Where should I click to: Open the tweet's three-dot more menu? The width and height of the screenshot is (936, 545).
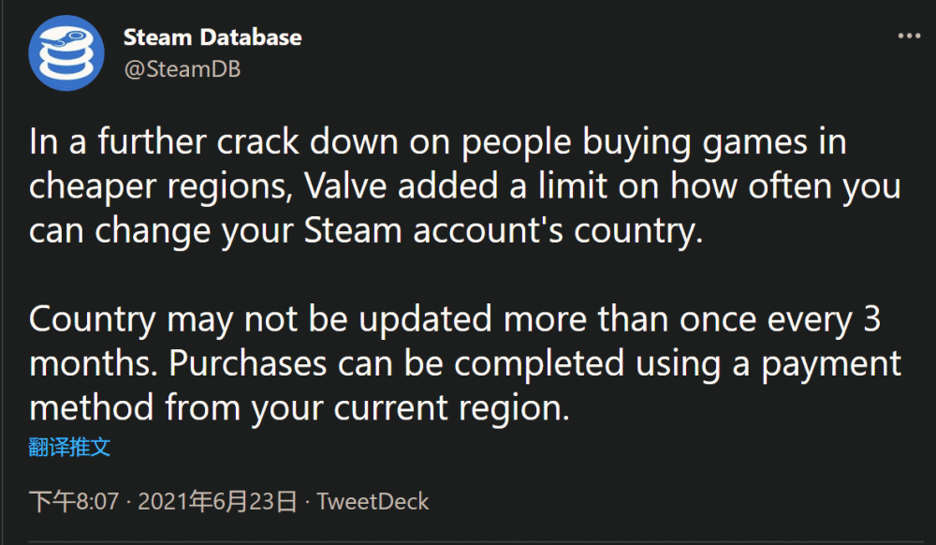(x=909, y=36)
